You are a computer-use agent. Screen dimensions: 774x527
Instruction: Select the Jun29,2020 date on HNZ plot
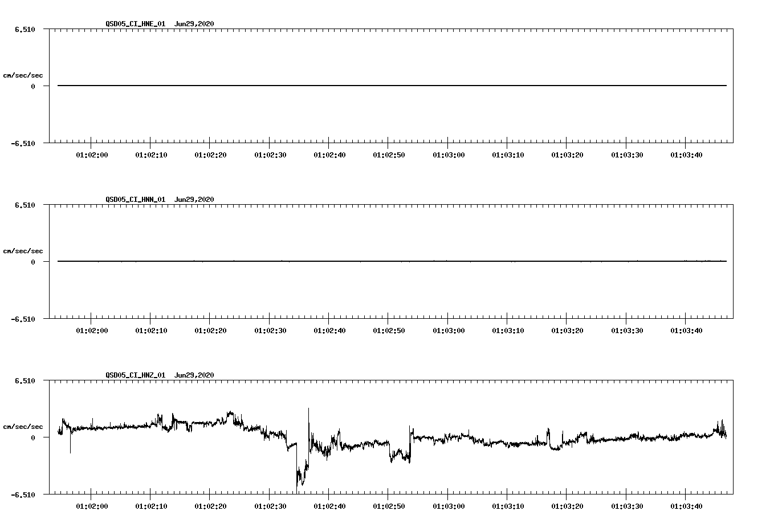194,375
